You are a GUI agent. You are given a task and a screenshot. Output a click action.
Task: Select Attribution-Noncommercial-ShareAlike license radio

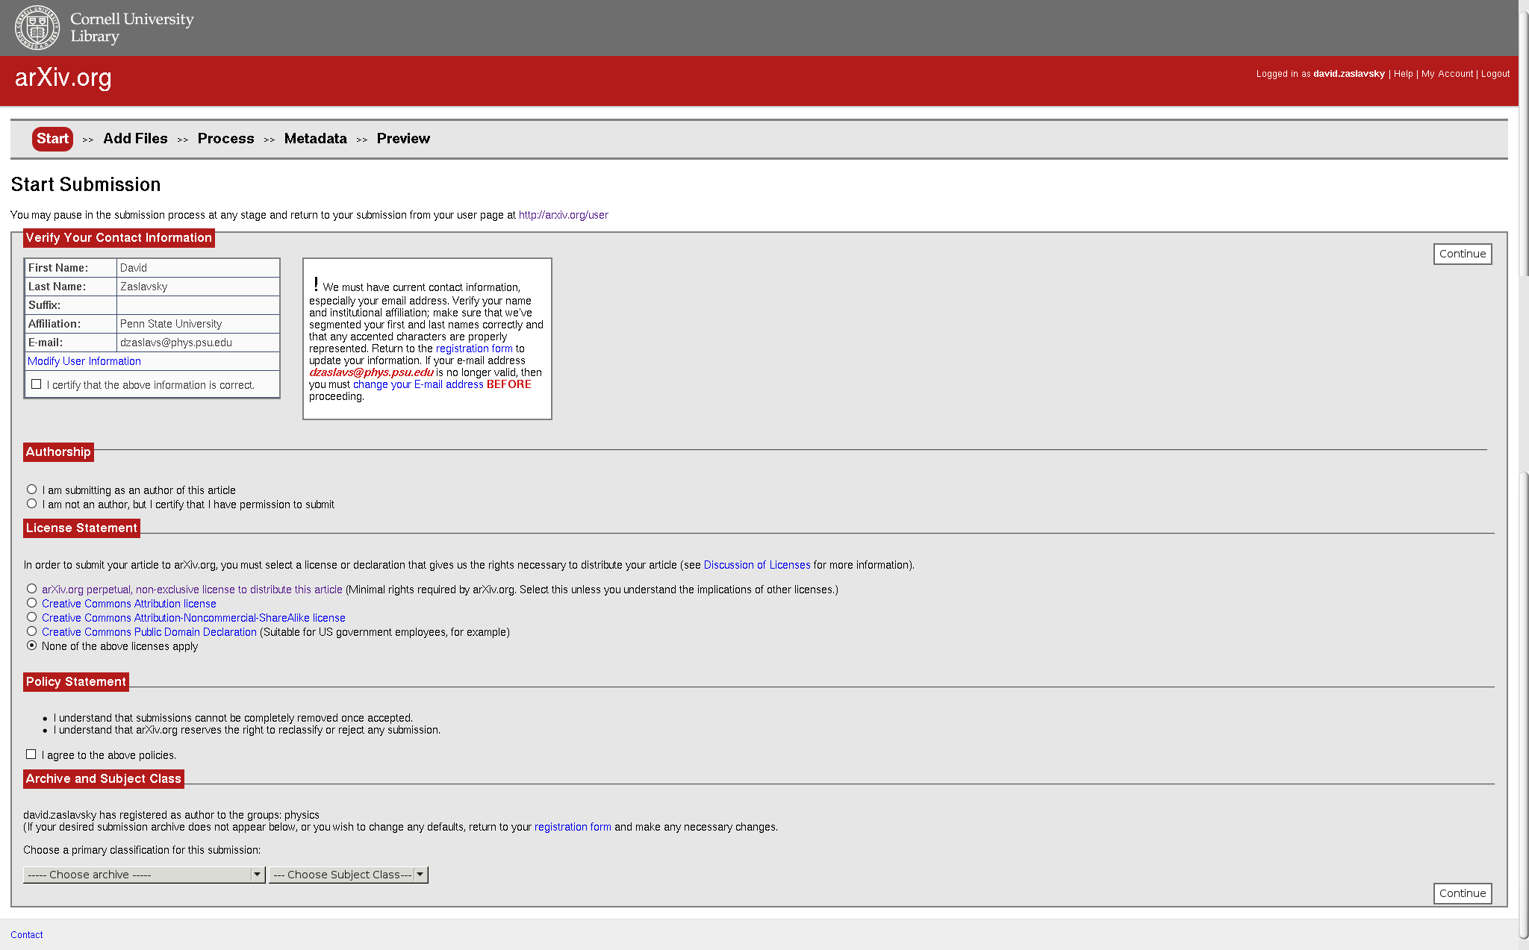coord(31,617)
